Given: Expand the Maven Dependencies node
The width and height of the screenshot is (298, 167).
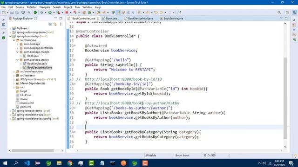Looking at the screenshot, I should click(14, 83).
